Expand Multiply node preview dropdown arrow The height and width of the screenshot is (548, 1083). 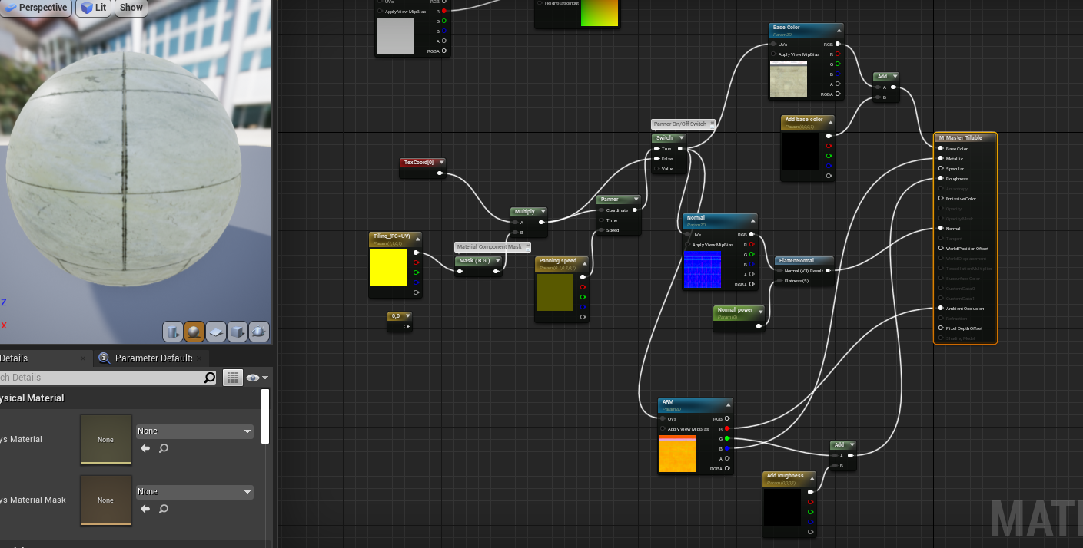(543, 211)
